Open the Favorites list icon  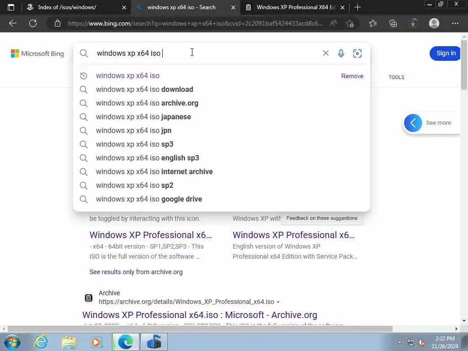[373, 23]
